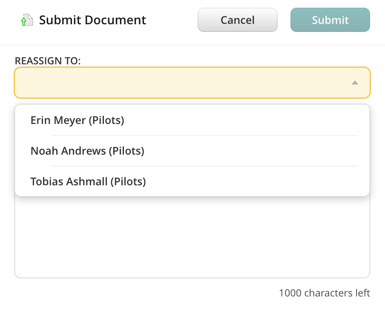
Task: Cancel the document submission
Action: [237, 20]
